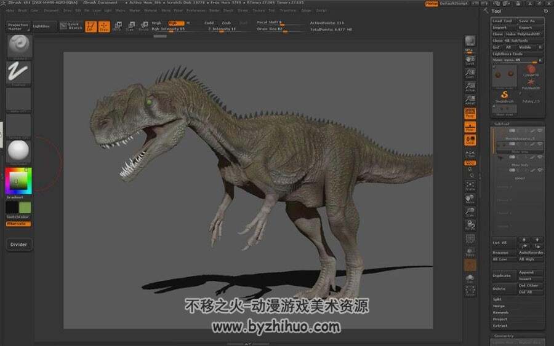
Task: Toggle the L.Sym local symmetry button
Action: pyautogui.click(x=470, y=154)
